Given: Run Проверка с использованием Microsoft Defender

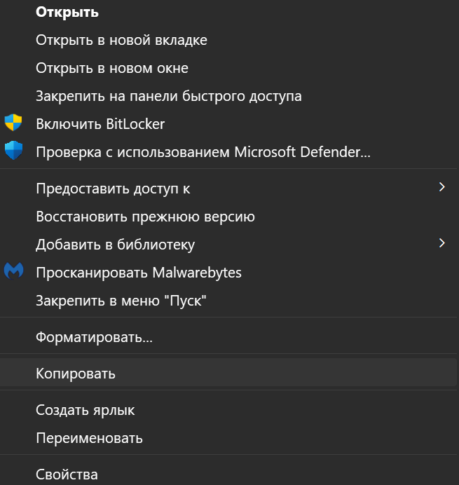Looking at the screenshot, I should pos(203,151).
